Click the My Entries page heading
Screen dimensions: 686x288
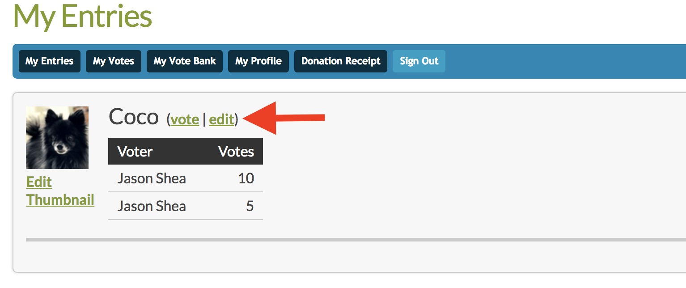pos(83,16)
